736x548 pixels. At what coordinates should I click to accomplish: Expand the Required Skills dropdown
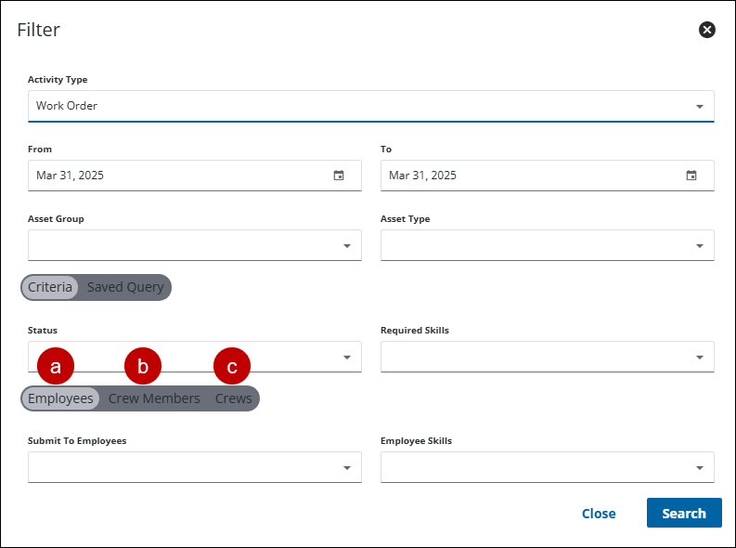coord(700,357)
